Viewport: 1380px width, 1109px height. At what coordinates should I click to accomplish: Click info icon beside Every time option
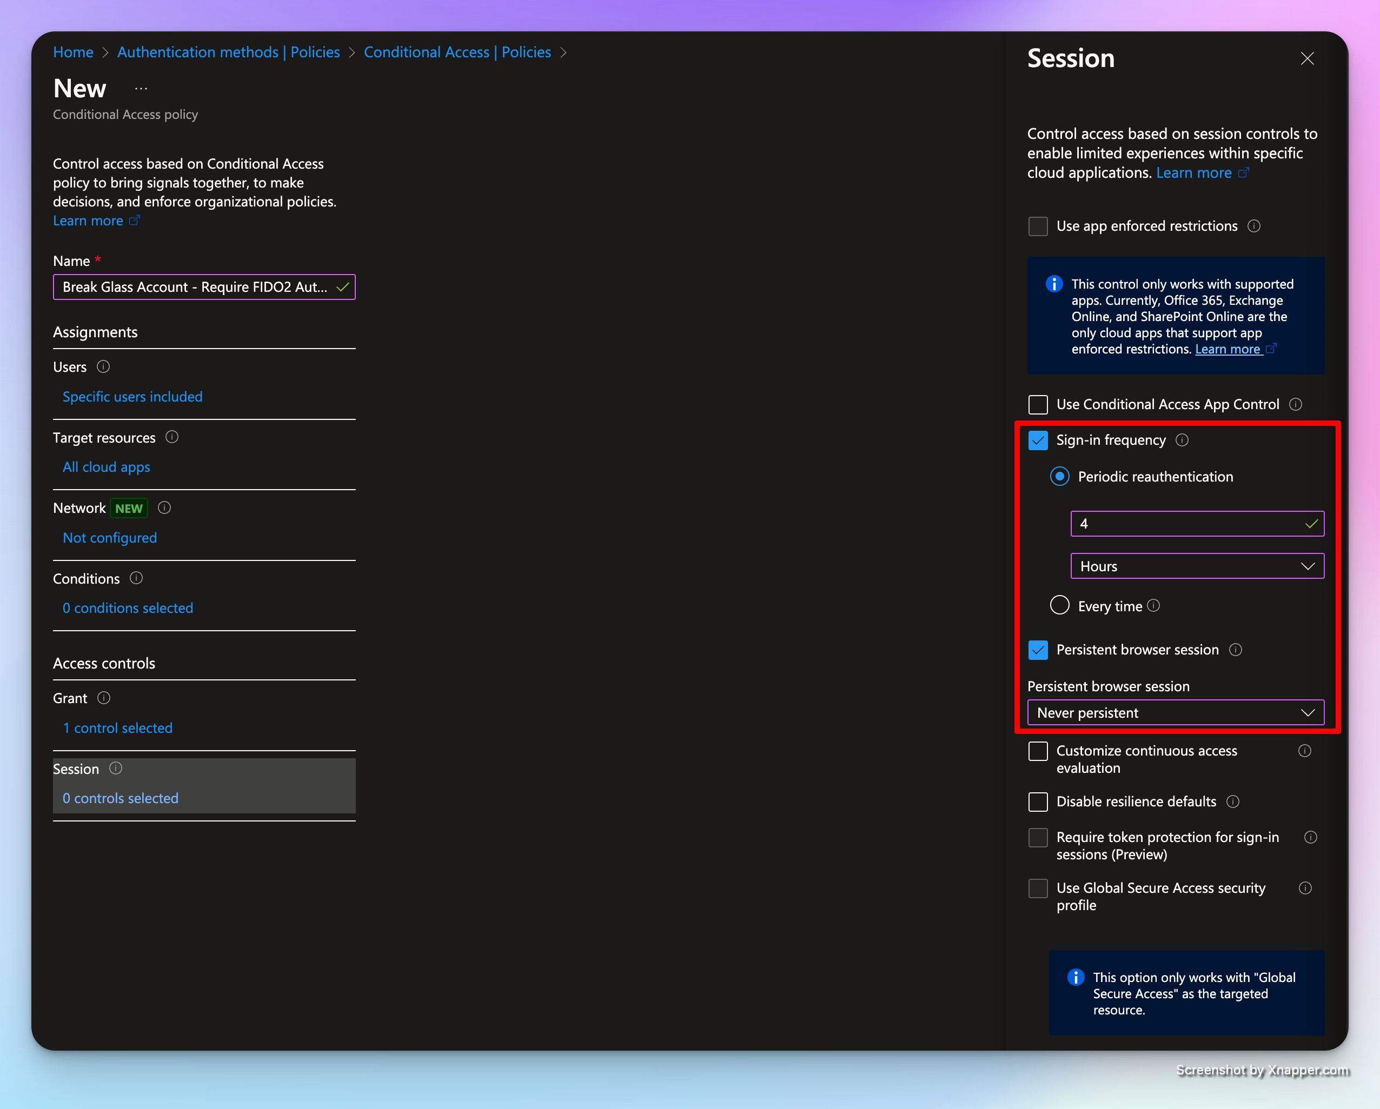click(1153, 605)
